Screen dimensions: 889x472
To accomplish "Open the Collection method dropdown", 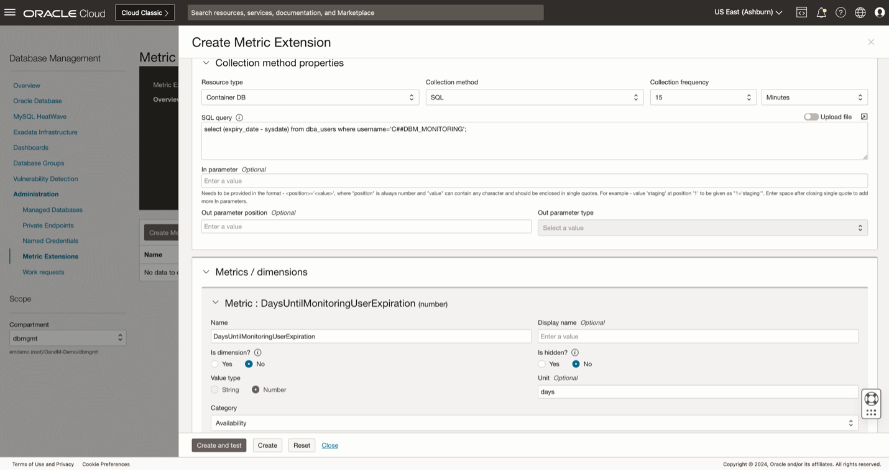I will (534, 98).
